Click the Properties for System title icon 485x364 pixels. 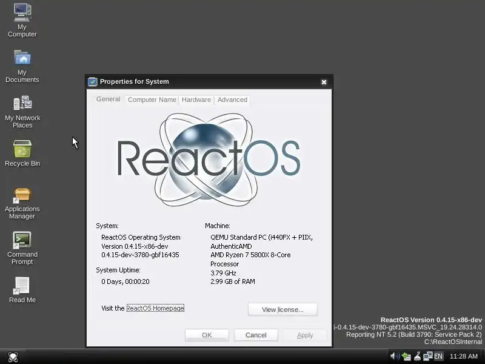93,82
